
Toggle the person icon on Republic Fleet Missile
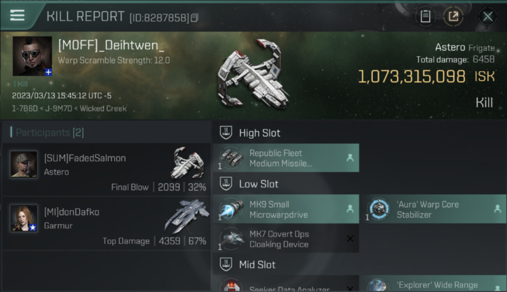tap(350, 158)
